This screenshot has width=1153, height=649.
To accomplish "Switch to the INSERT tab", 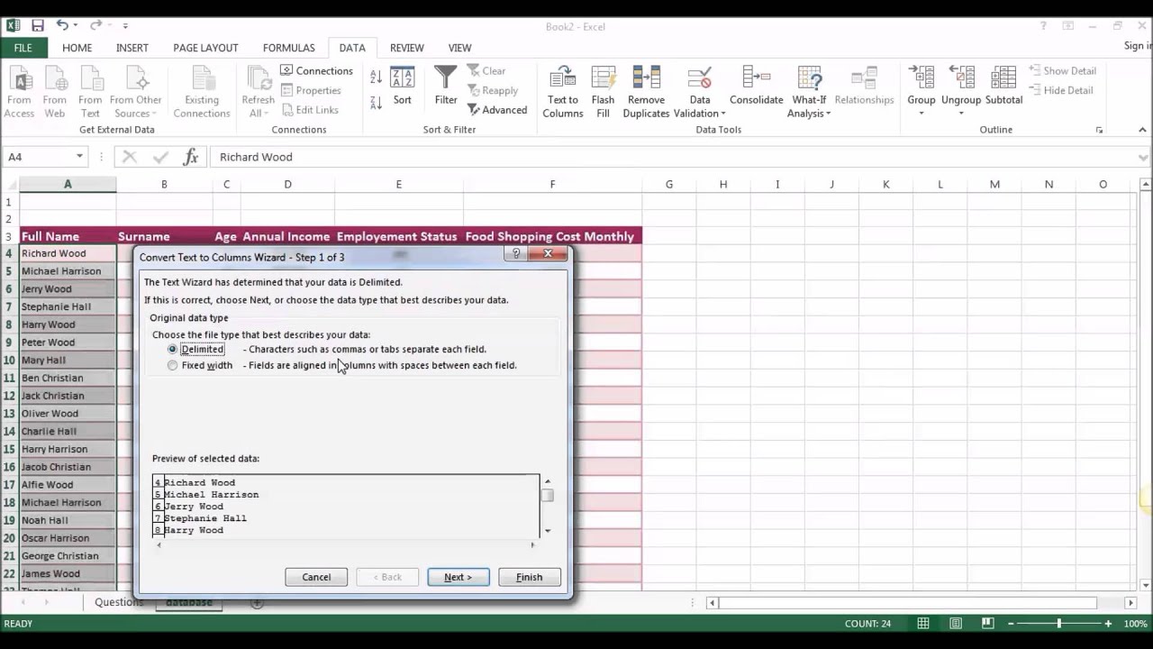I will click(x=132, y=48).
